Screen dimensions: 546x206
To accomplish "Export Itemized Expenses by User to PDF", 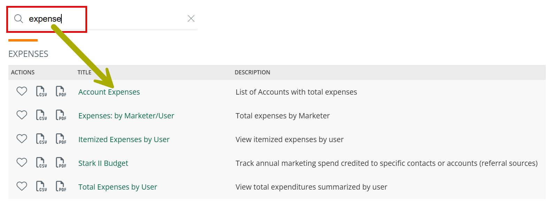I will [x=61, y=139].
